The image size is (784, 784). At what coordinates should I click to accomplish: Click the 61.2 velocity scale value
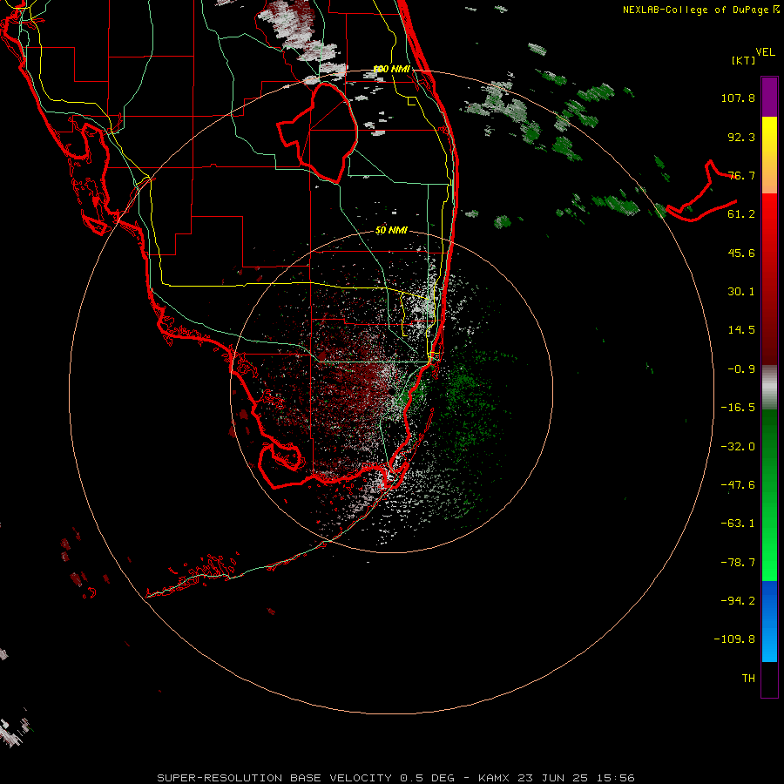click(741, 214)
